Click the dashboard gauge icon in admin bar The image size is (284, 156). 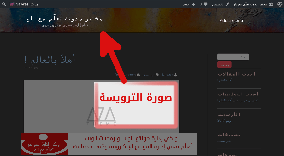point(271,4)
